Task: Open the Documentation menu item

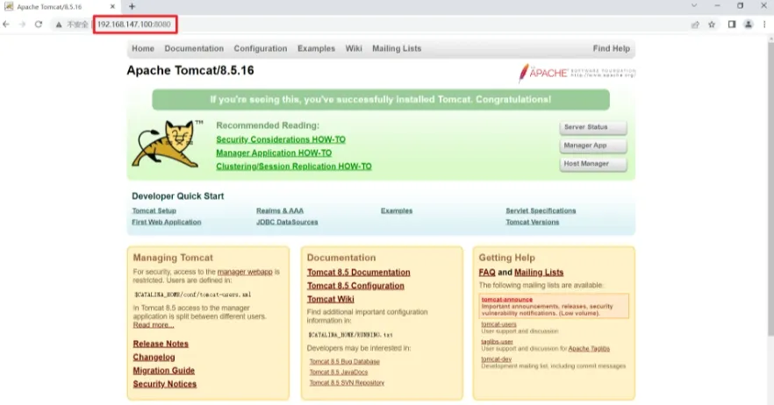Action: pos(194,48)
